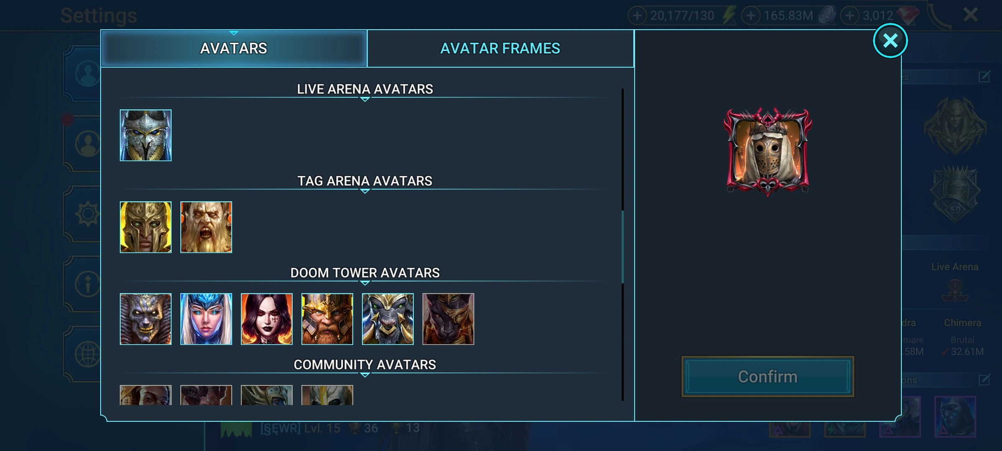The height and width of the screenshot is (451, 1002).
Task: Switch to the Avatar Frames tab
Action: click(x=500, y=48)
